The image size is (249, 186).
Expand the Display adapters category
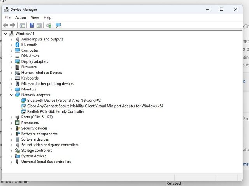(x=11, y=61)
